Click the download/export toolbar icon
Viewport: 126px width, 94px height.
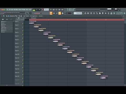tap(111, 13)
